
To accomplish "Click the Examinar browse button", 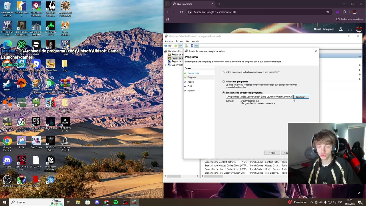I will click(x=301, y=97).
